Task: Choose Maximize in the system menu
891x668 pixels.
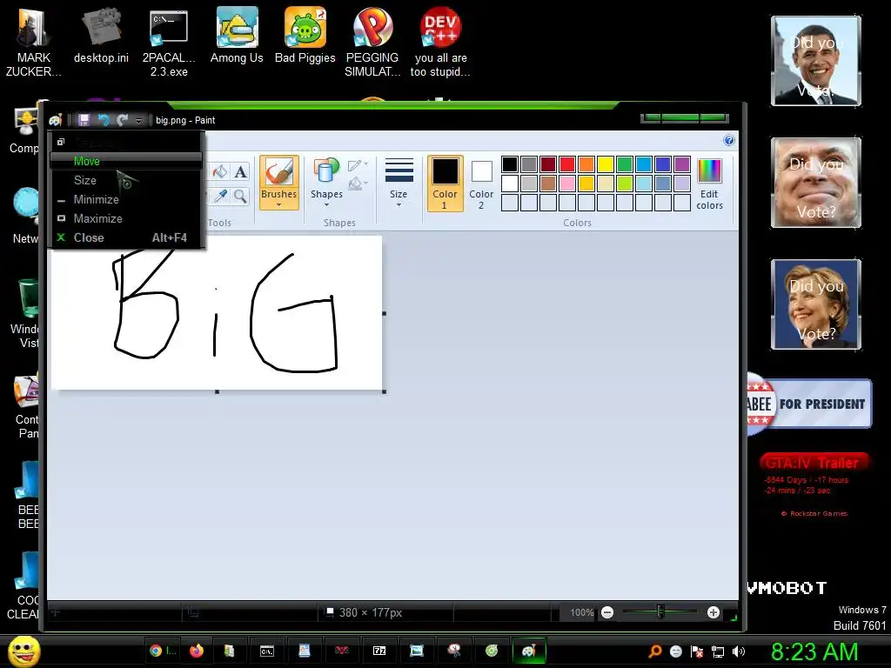Action: pos(126,218)
